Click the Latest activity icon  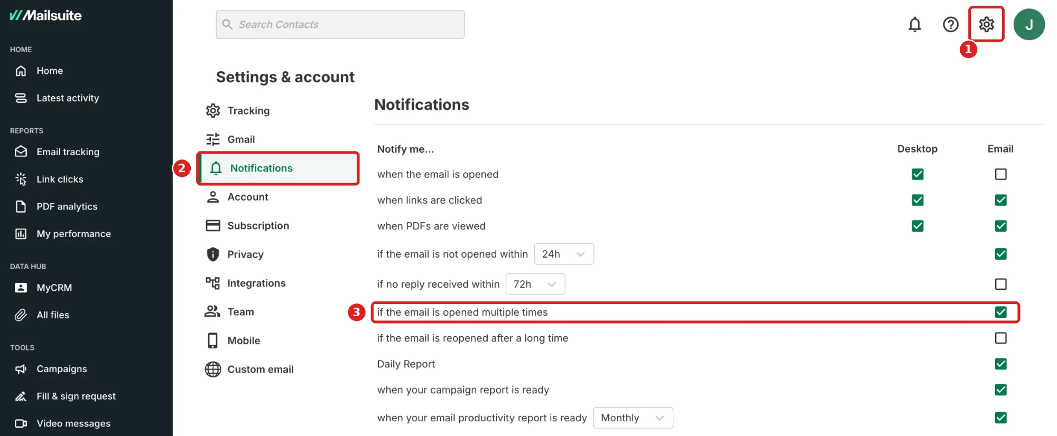click(21, 98)
